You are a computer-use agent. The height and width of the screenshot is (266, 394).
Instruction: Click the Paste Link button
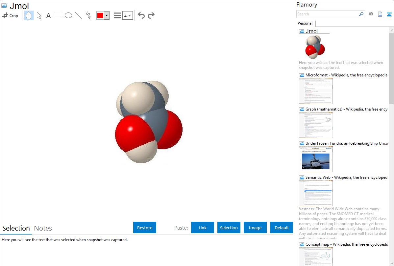[x=203, y=228]
